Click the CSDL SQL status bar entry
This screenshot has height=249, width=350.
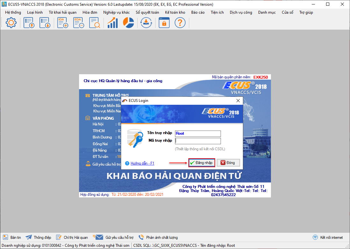coord(184,245)
